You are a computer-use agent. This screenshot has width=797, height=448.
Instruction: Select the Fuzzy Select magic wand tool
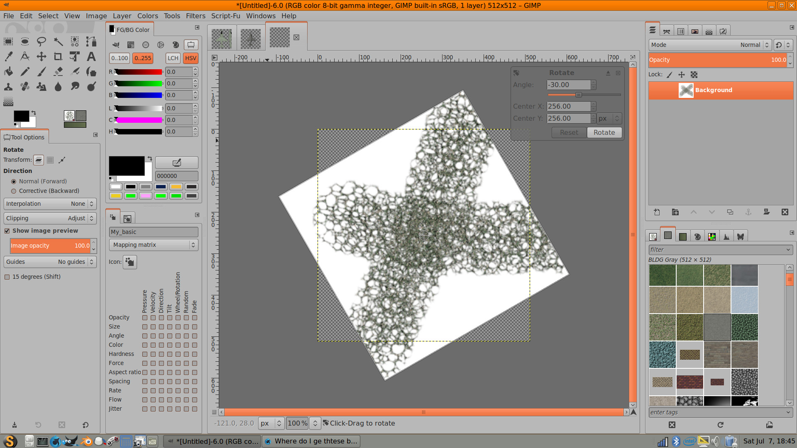(58, 41)
